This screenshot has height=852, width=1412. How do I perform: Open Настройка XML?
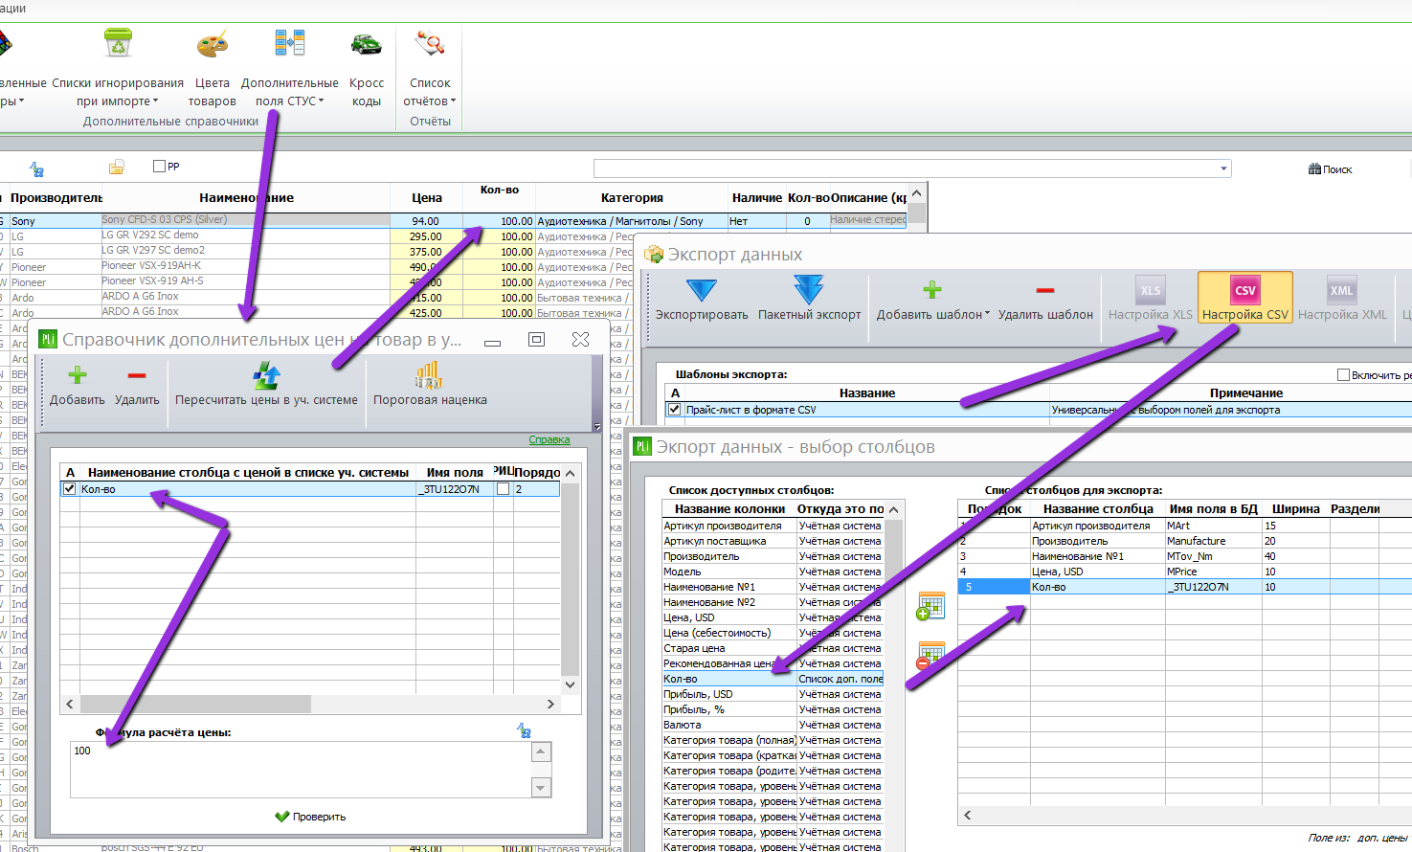coord(1342,299)
